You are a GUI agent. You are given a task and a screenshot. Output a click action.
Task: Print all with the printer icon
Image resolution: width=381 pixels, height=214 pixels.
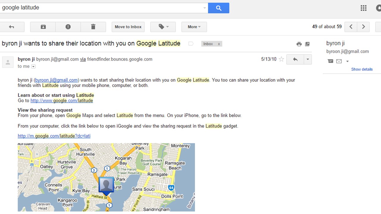[299, 44]
